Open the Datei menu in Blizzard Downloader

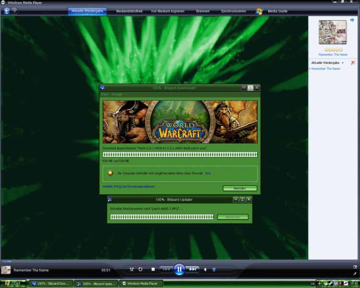[105, 95]
